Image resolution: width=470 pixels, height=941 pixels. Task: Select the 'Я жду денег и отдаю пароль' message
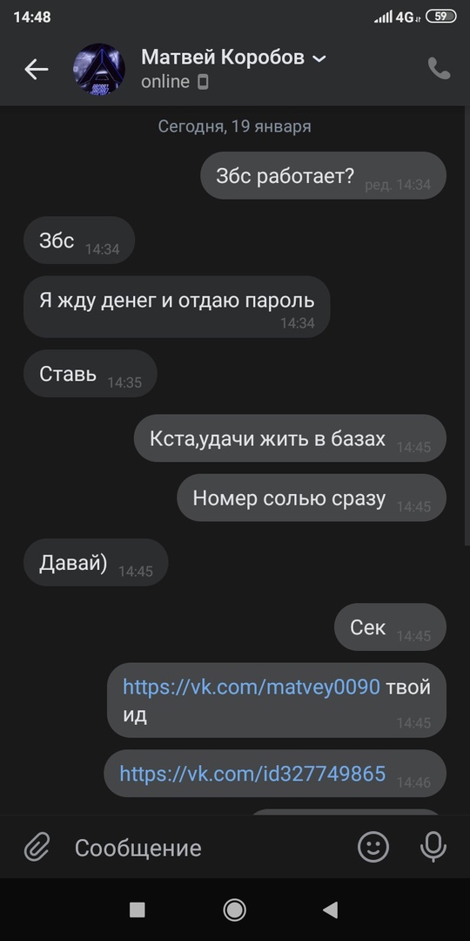coord(177,307)
